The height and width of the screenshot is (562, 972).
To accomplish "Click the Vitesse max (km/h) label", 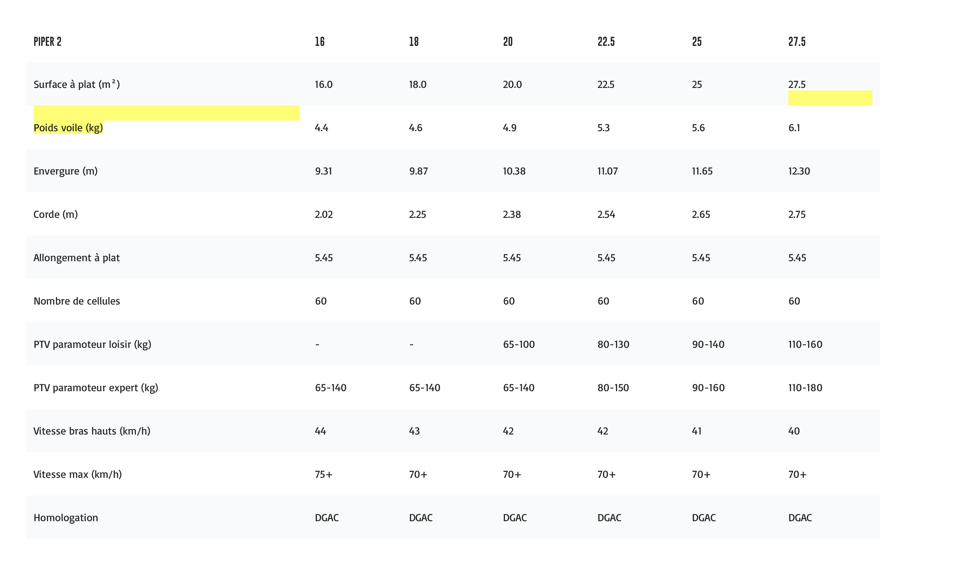I will pyautogui.click(x=78, y=474).
